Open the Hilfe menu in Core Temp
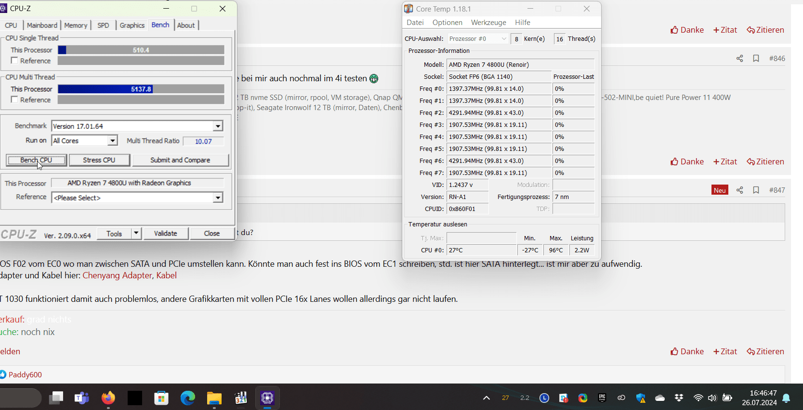This screenshot has width=803, height=410. pyautogui.click(x=523, y=23)
